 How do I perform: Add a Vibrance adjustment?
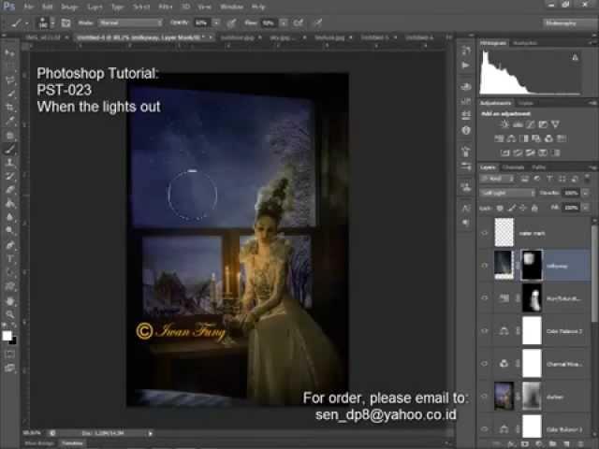coord(555,124)
